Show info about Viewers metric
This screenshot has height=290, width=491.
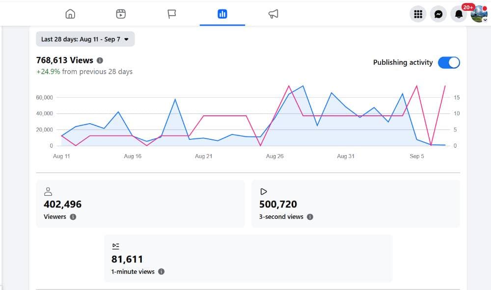[x=73, y=217]
